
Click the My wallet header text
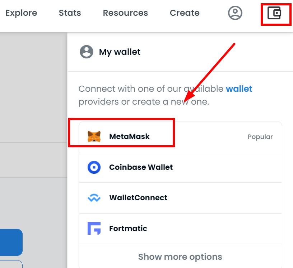[x=120, y=52]
